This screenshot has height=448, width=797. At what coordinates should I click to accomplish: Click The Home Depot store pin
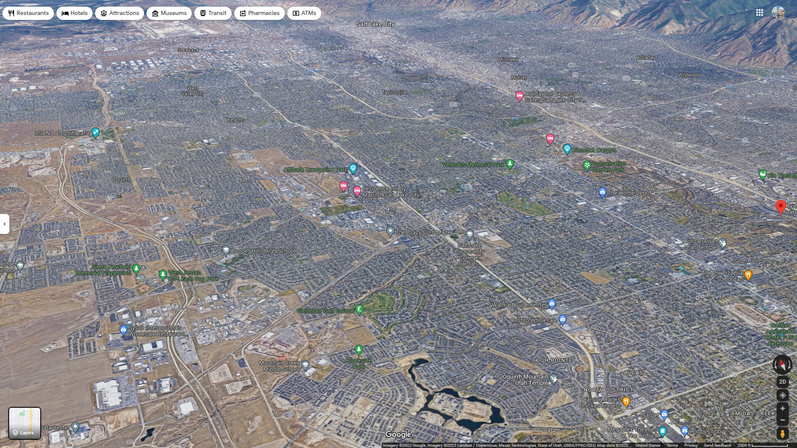(x=601, y=192)
